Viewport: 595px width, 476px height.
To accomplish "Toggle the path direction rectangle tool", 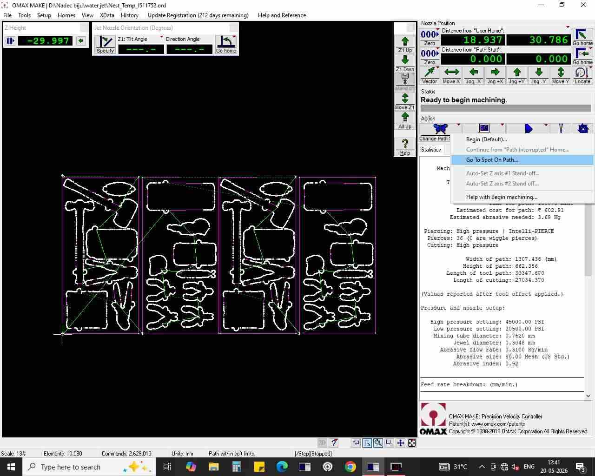I will [367, 443].
